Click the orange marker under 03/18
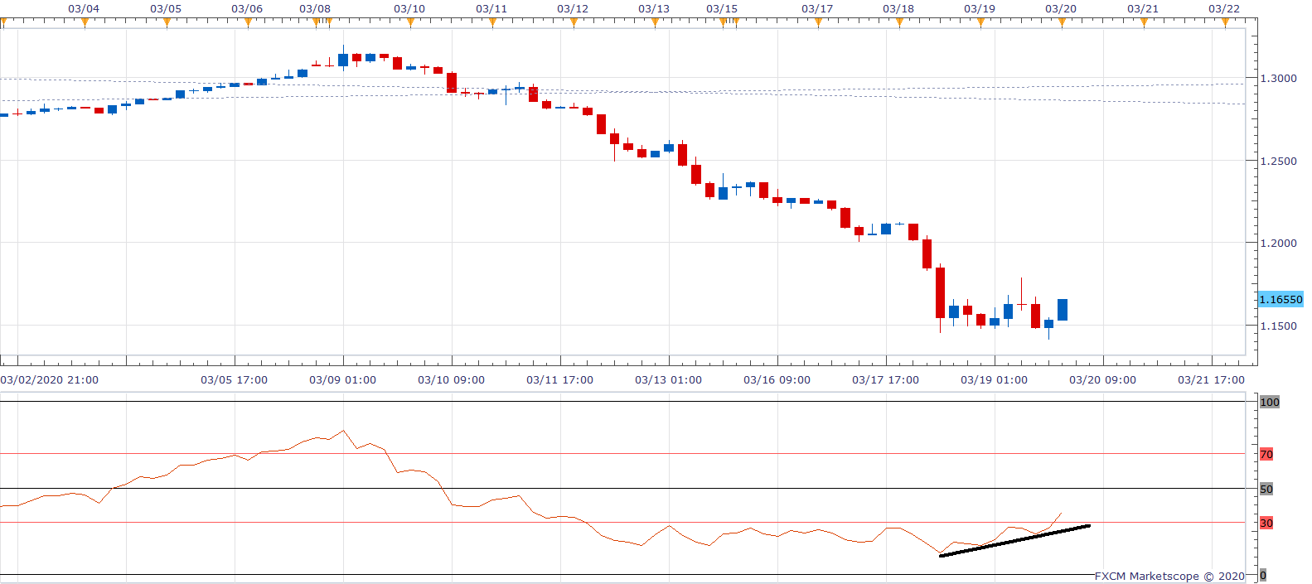Screen dimensions: 1312x584 (899, 22)
